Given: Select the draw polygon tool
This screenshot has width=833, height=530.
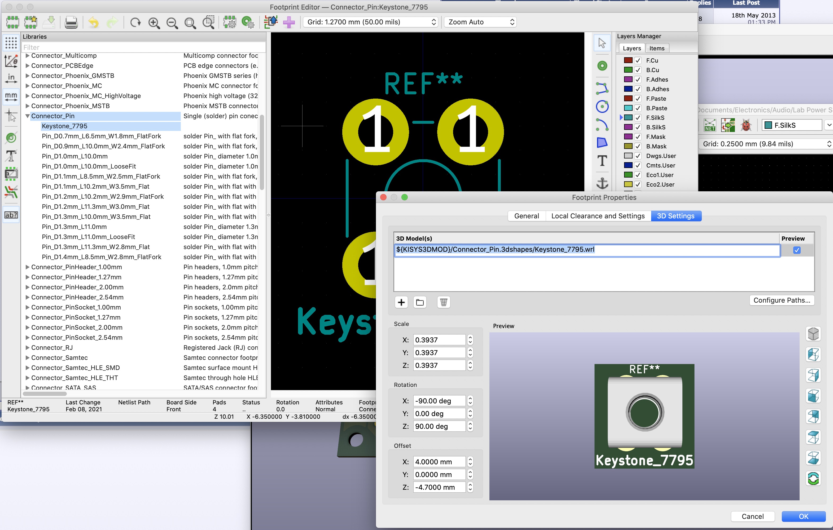Looking at the screenshot, I should [602, 143].
